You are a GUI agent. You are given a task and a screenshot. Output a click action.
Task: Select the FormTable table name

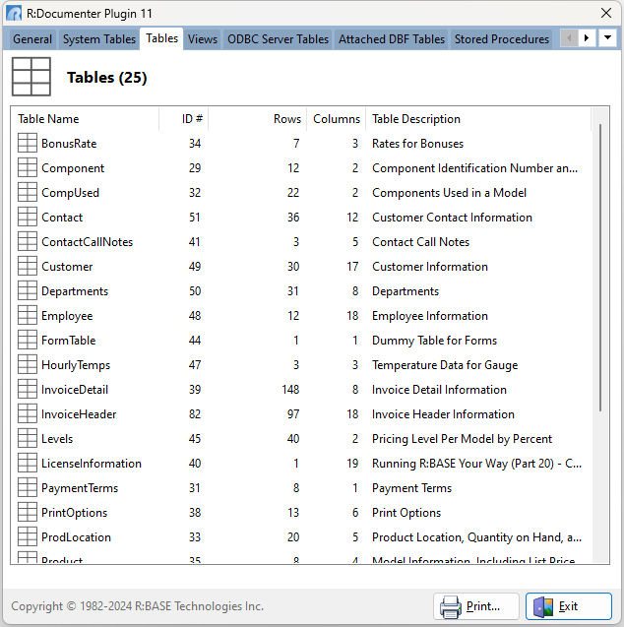pos(68,341)
